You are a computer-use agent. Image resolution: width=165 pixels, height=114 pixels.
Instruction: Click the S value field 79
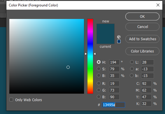(x=114, y=69)
